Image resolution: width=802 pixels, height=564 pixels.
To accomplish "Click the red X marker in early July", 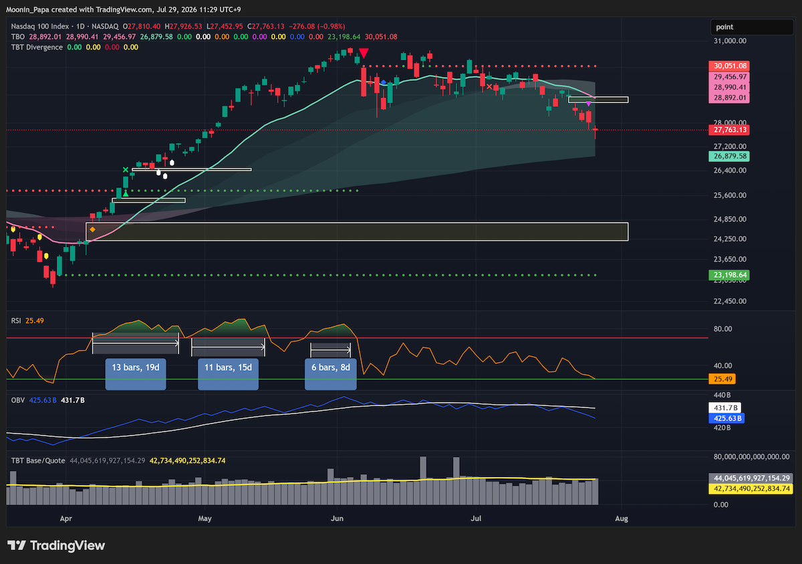I will [x=489, y=87].
